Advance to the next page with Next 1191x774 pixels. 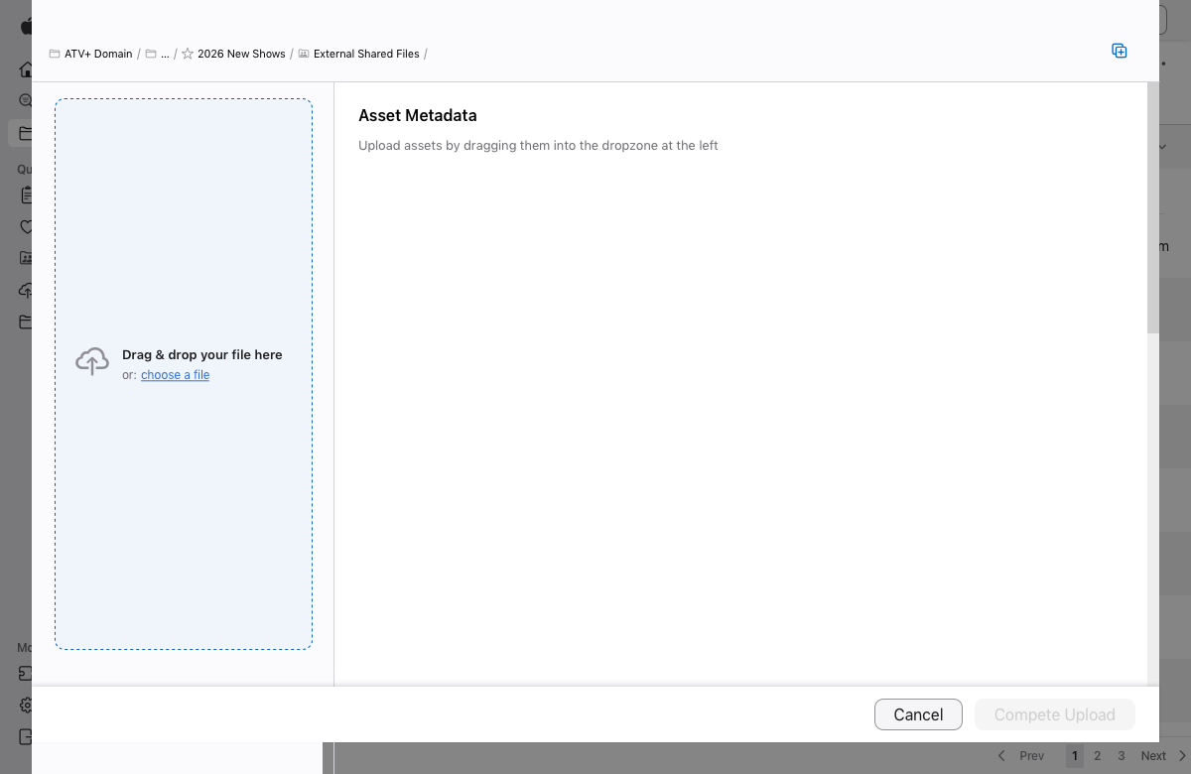(1153, 755)
